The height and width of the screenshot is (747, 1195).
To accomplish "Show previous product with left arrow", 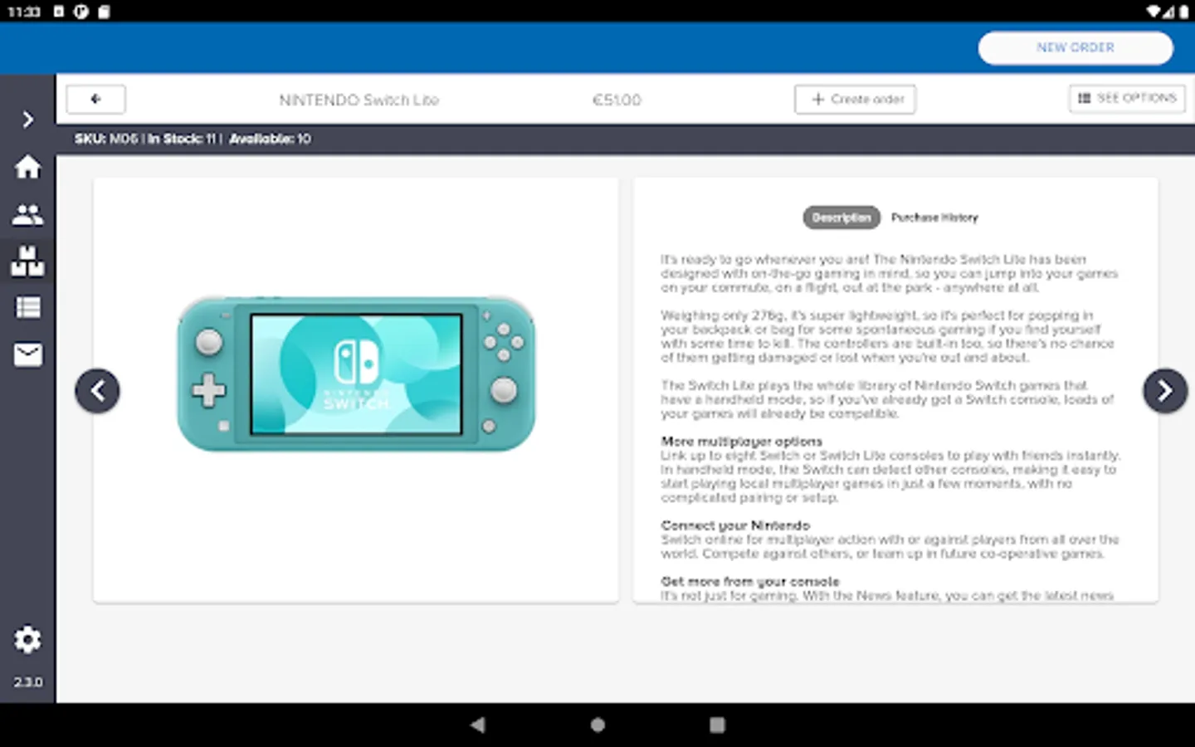I will (x=97, y=390).
